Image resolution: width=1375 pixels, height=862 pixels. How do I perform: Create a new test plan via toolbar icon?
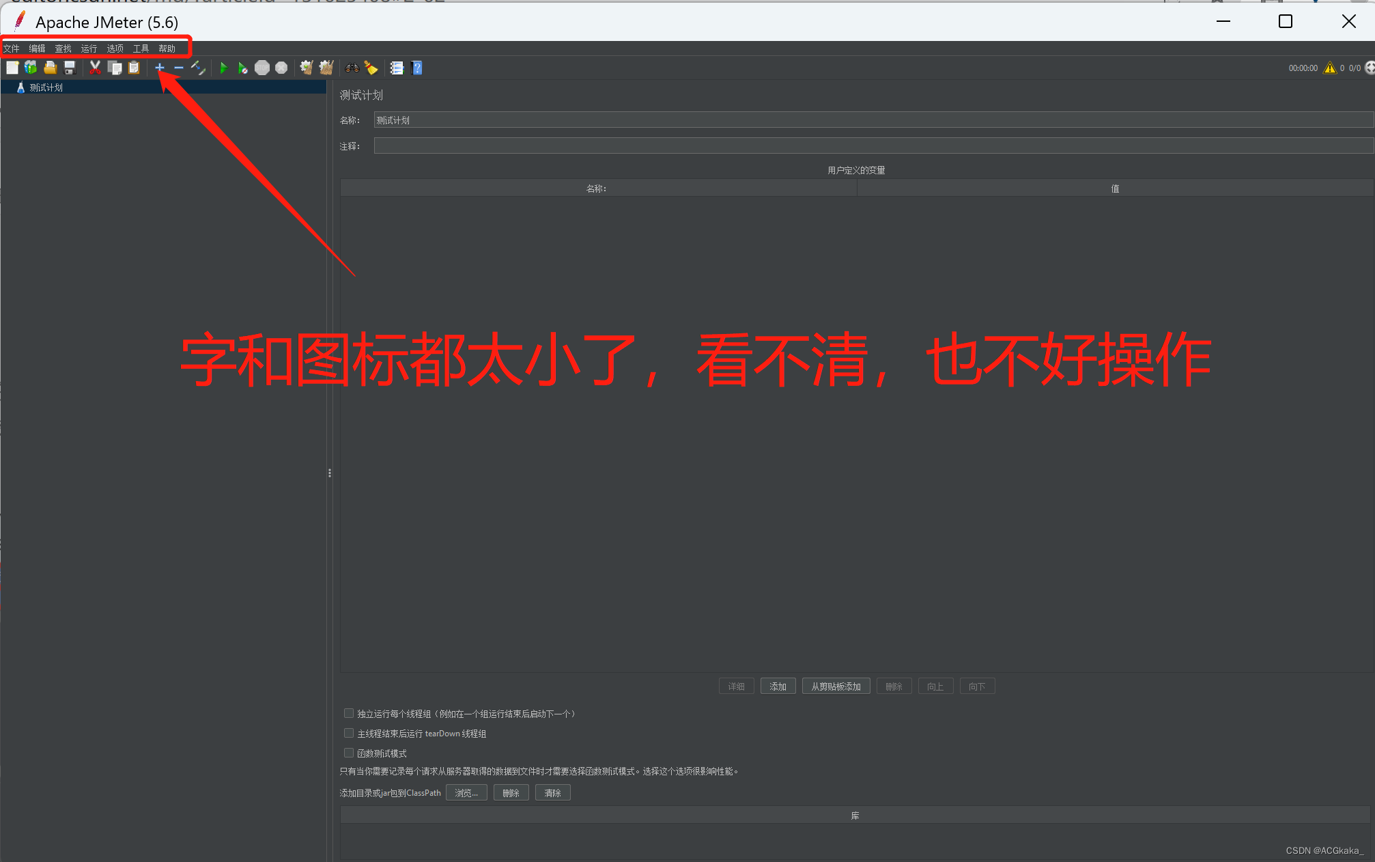coord(12,68)
